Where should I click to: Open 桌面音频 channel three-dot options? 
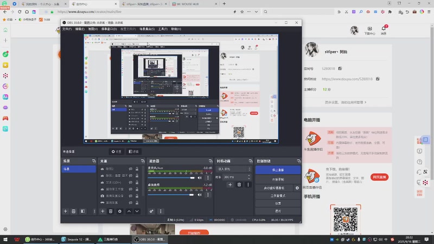point(208,195)
